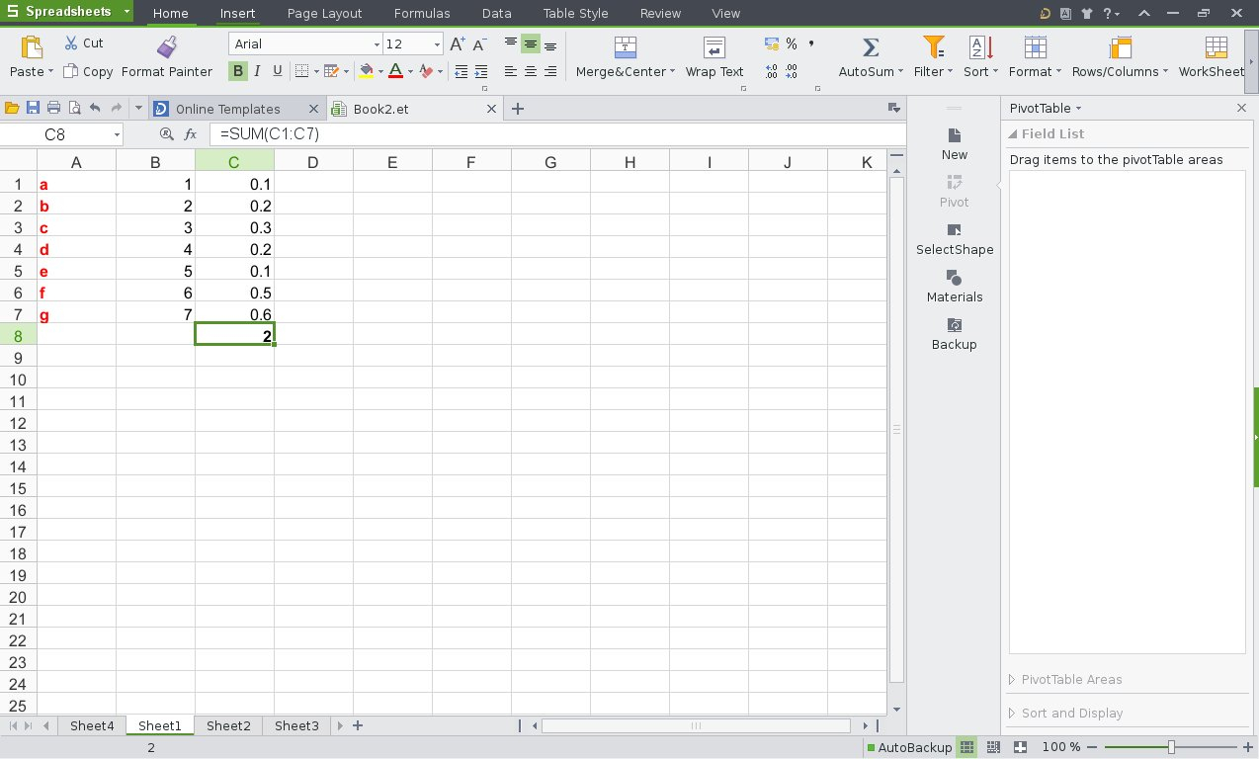
Task: Open the Arial font name dropdown
Action: click(x=377, y=44)
